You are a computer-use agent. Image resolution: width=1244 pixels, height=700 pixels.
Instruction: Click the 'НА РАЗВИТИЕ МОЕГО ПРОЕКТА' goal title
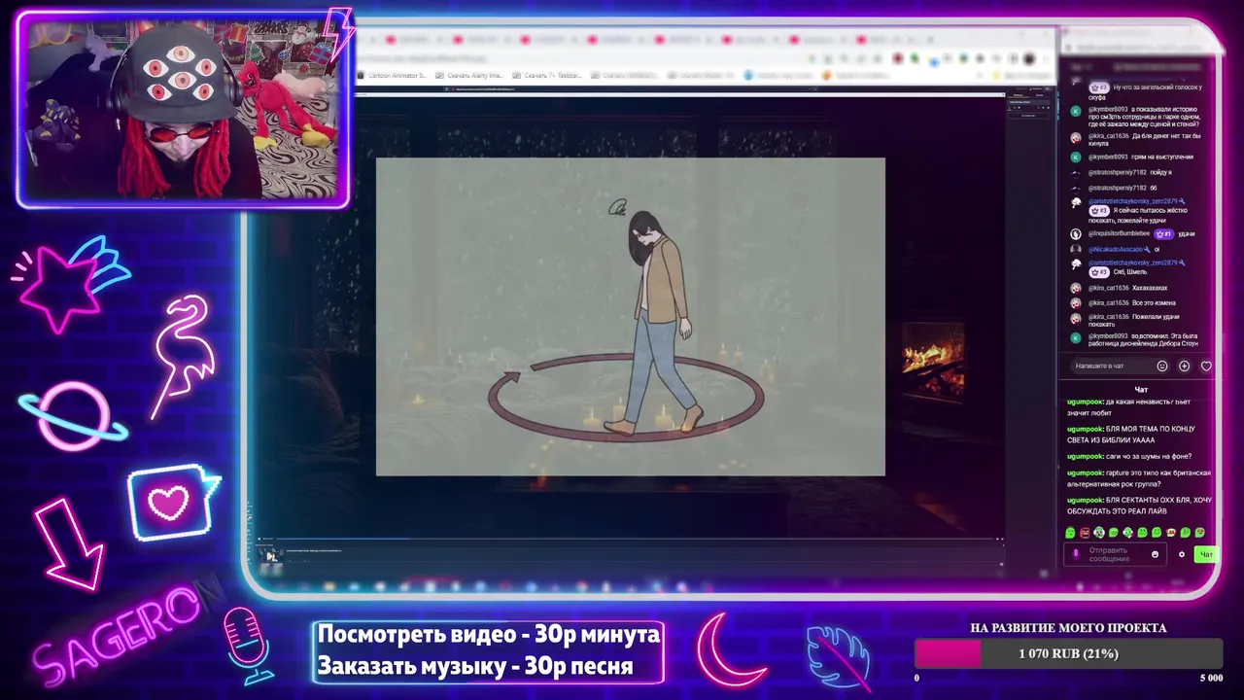pos(1068,628)
